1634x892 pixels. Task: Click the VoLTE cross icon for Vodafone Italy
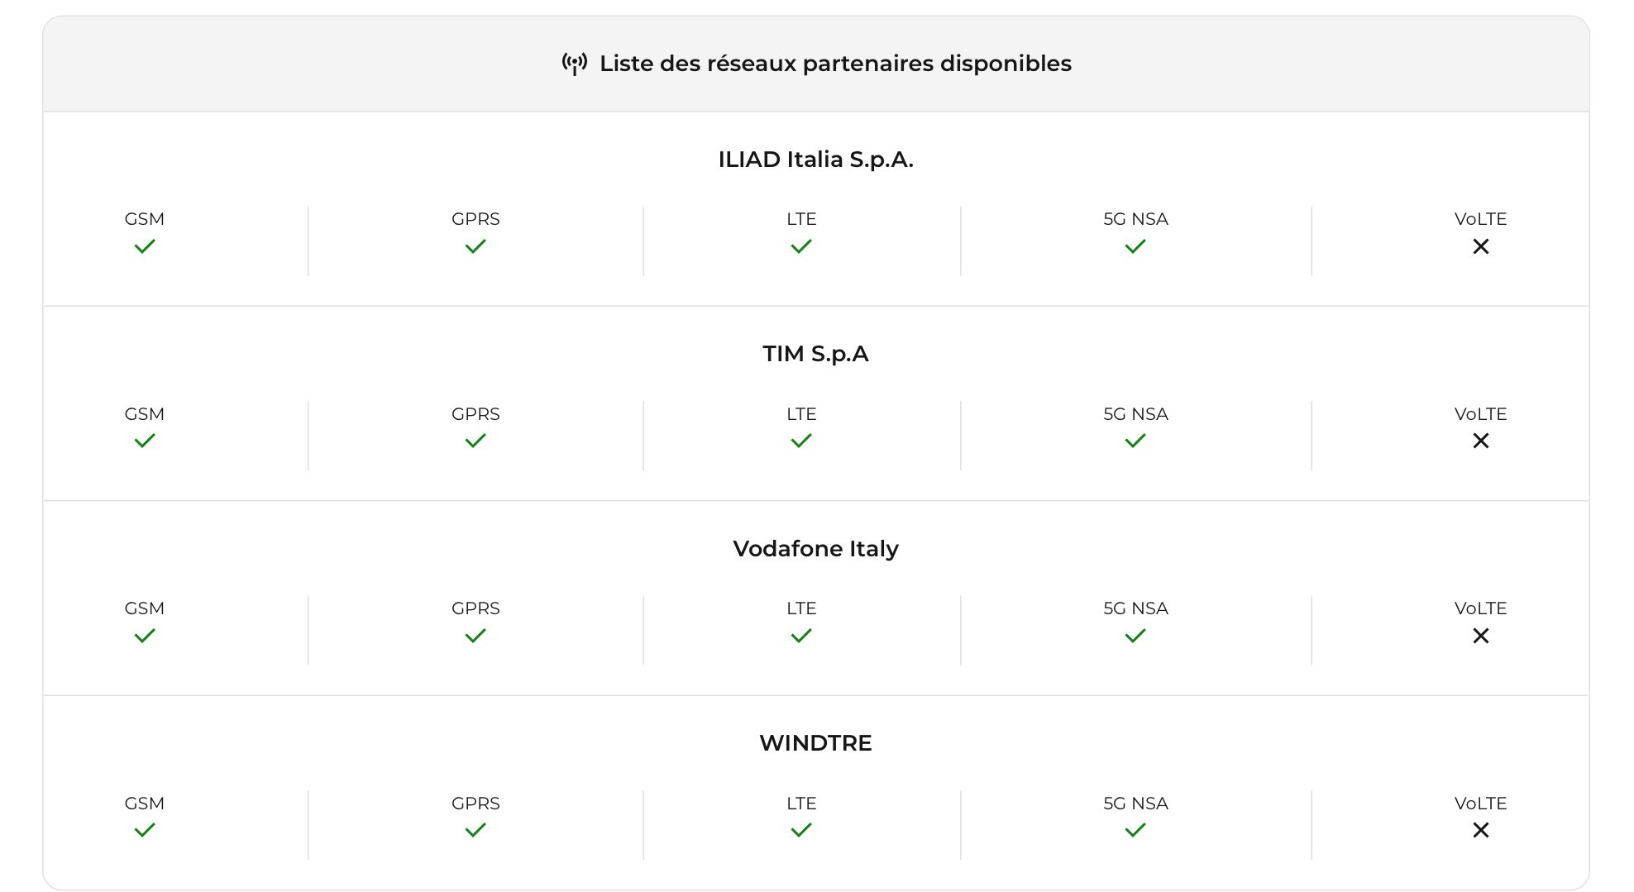pos(1481,636)
